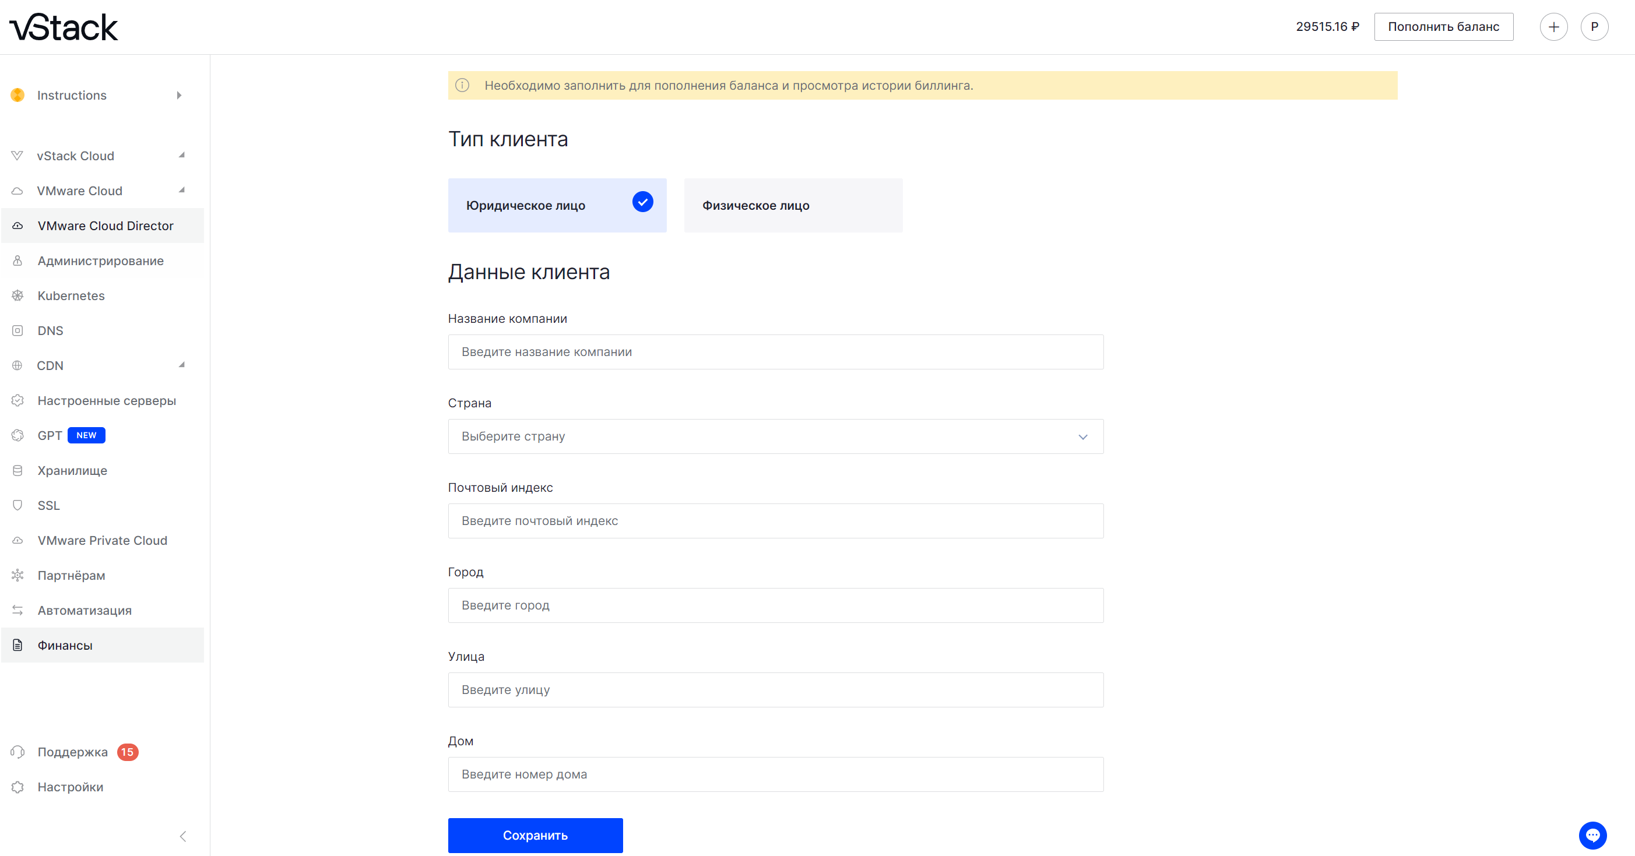This screenshot has width=1635, height=856.
Task: Open Хранилище menu item
Action: [x=103, y=470]
